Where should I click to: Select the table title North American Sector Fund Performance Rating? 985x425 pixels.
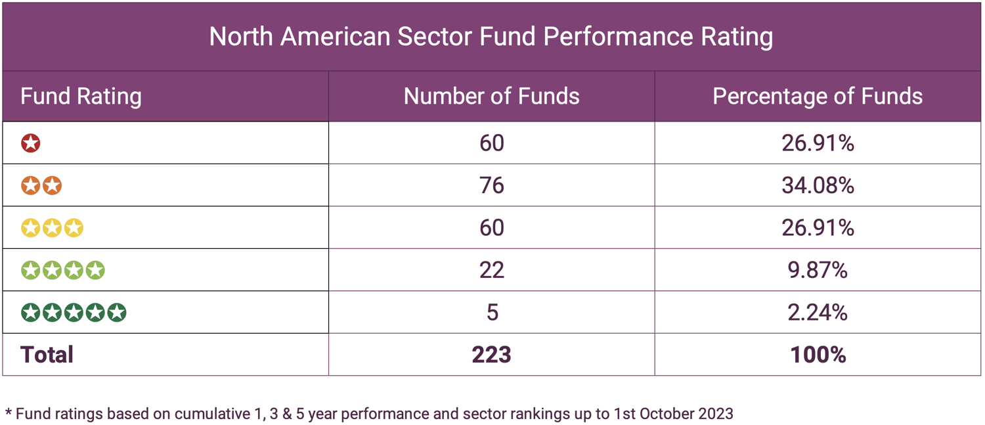tap(491, 37)
